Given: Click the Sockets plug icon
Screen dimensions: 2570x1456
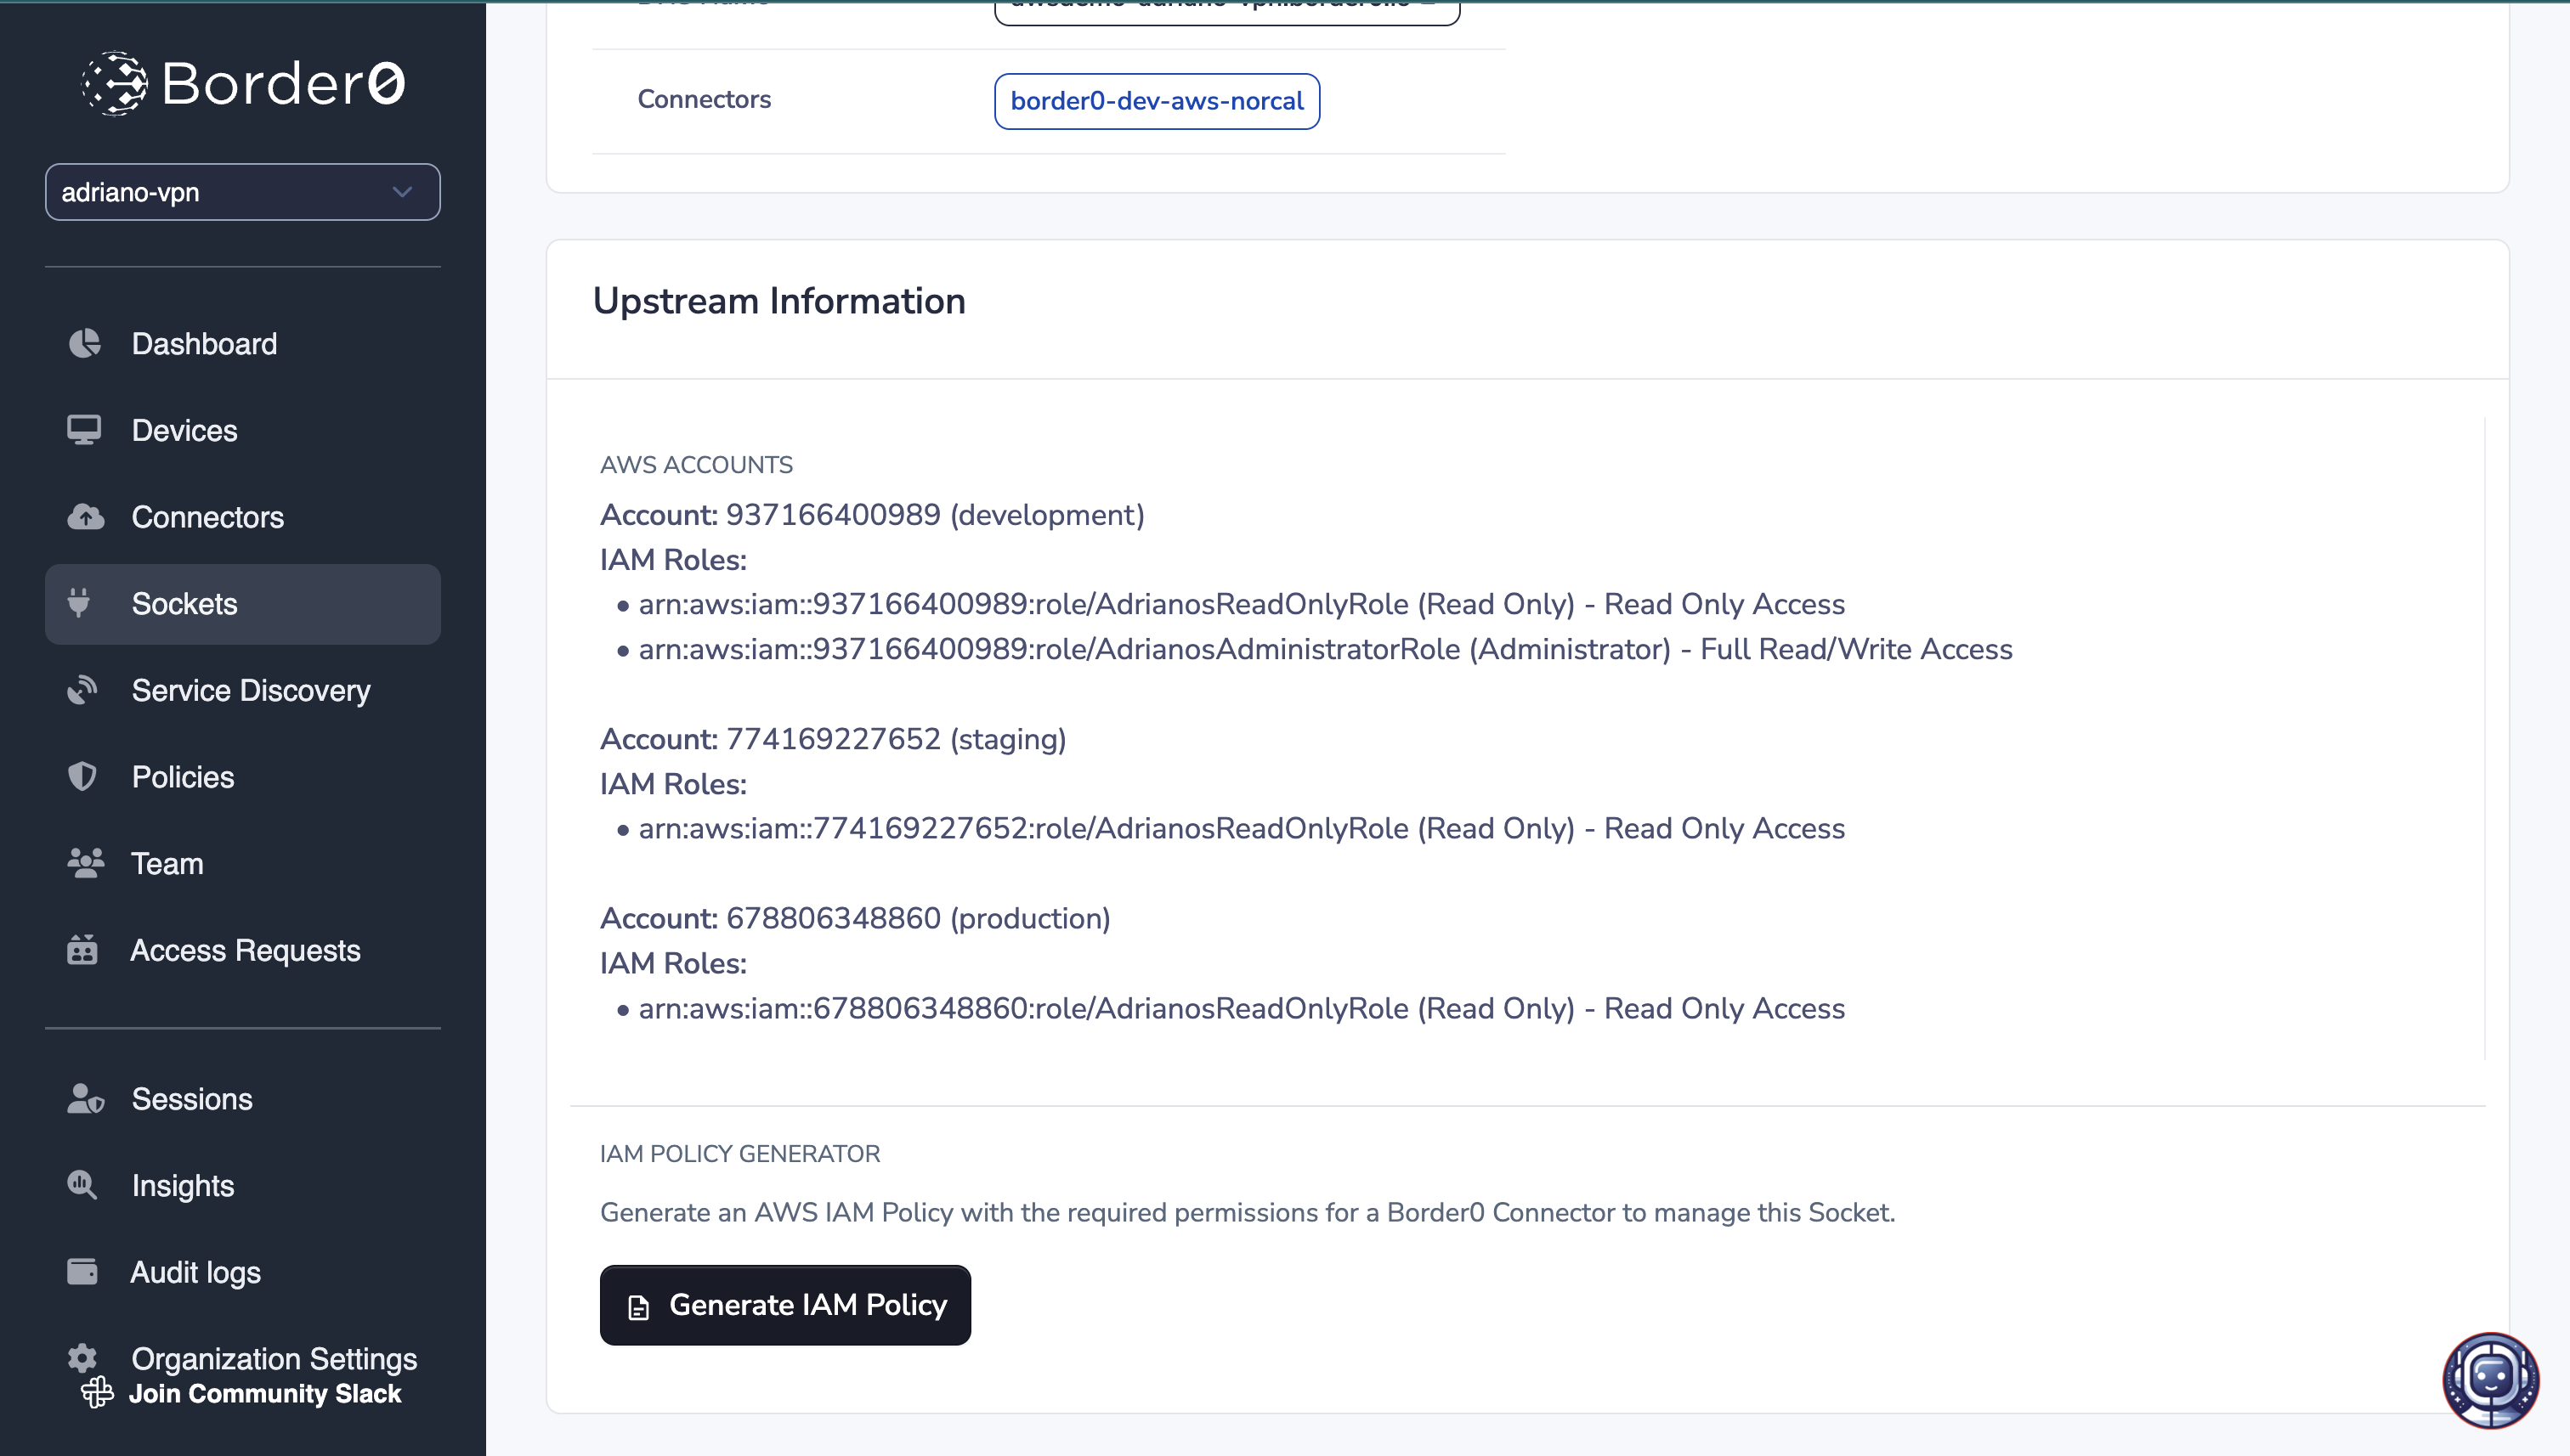Looking at the screenshot, I should click(x=79, y=603).
